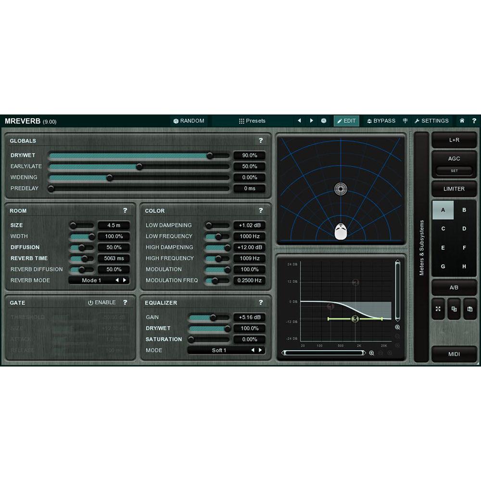Toggle Bypass mode on
481x481 pixels.
click(381, 121)
